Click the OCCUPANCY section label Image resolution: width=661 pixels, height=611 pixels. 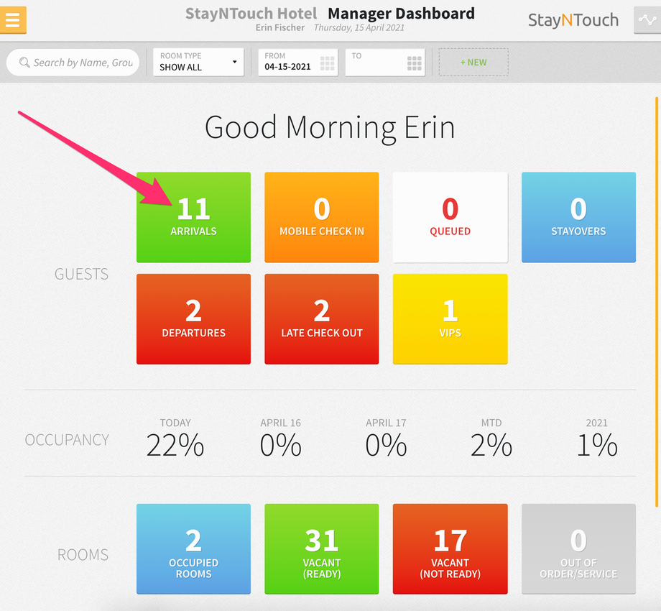(x=67, y=440)
